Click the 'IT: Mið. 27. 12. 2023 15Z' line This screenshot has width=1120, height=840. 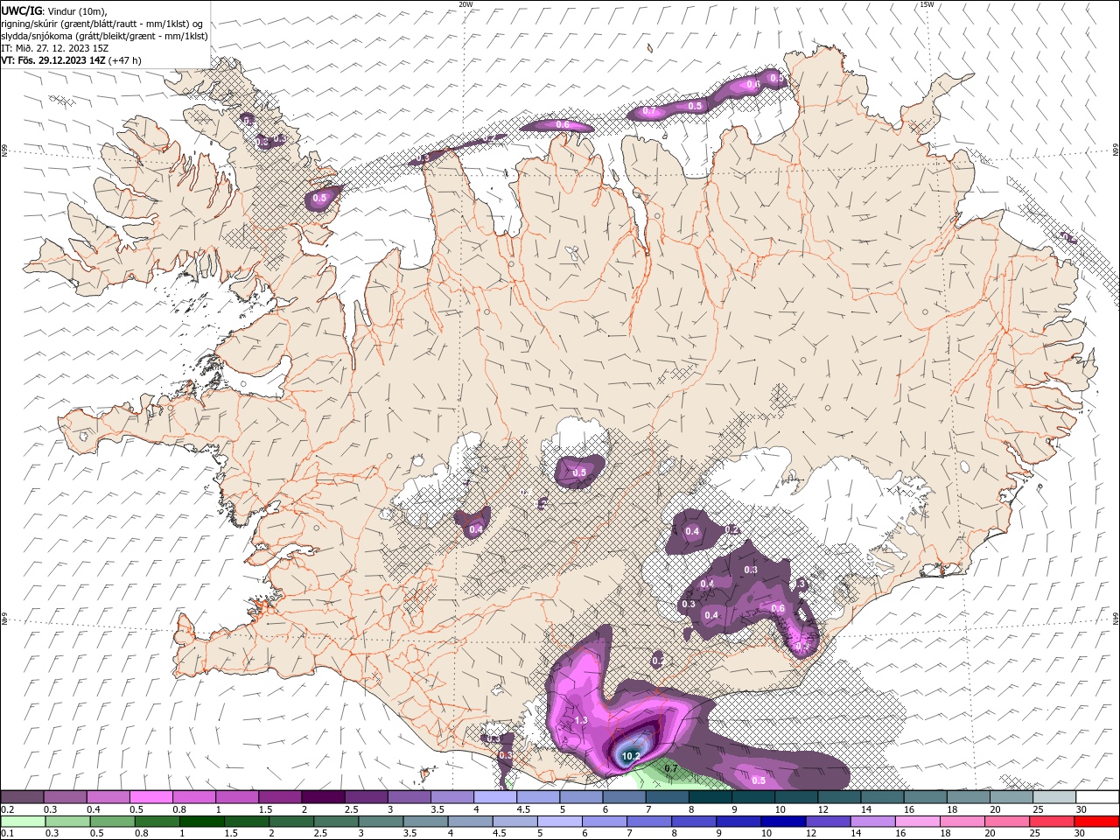pyautogui.click(x=55, y=48)
